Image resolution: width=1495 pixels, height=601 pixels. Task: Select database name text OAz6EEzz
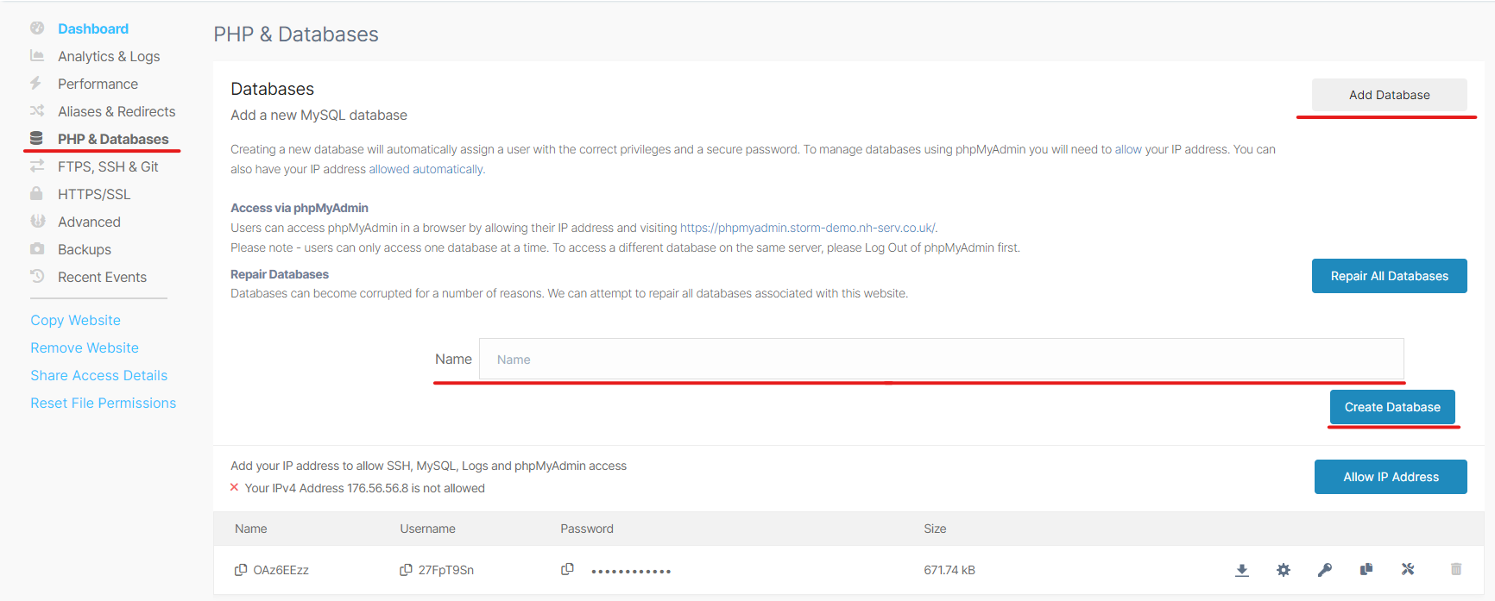[x=281, y=570]
